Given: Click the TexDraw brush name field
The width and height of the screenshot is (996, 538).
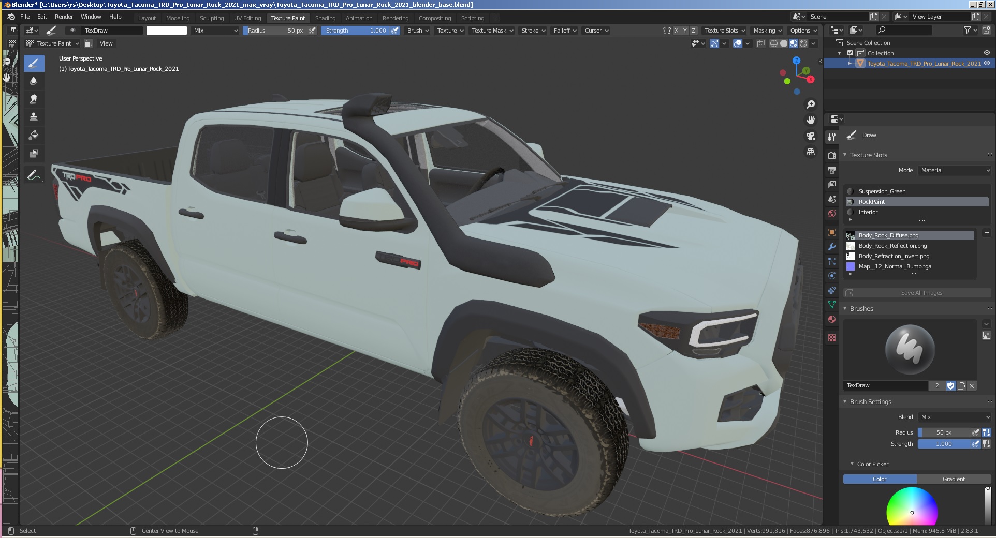Looking at the screenshot, I should pos(886,385).
